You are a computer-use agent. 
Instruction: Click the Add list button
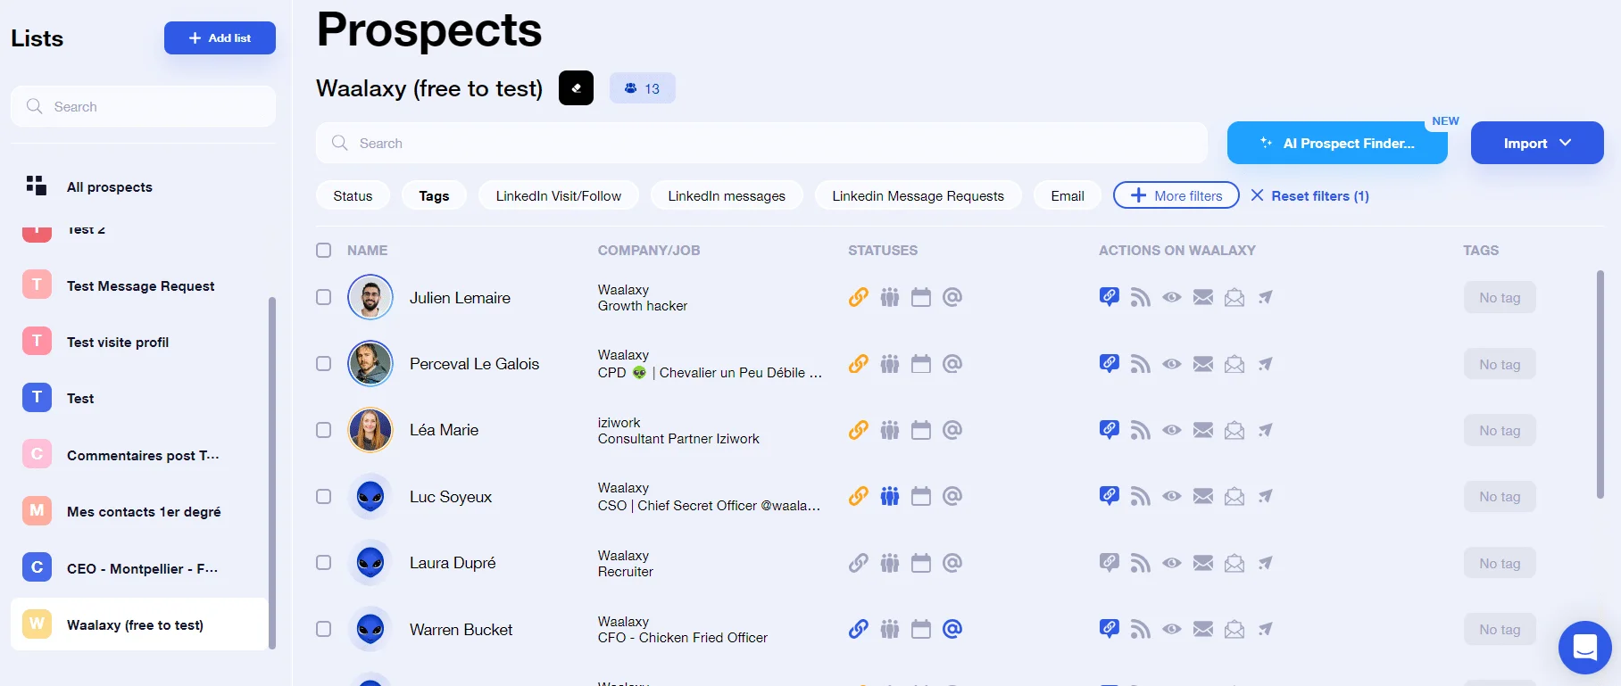pyautogui.click(x=220, y=37)
